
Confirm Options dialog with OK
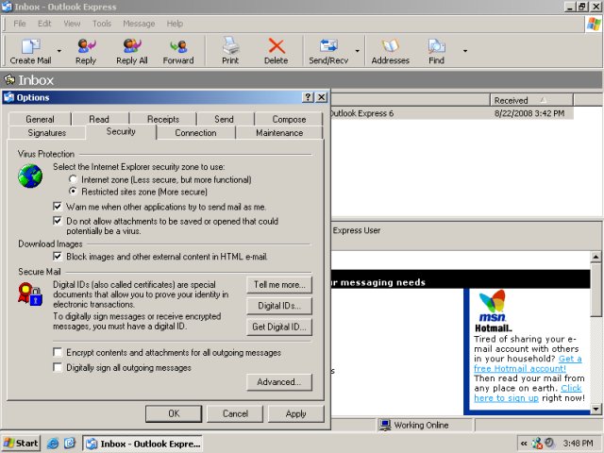tap(174, 413)
